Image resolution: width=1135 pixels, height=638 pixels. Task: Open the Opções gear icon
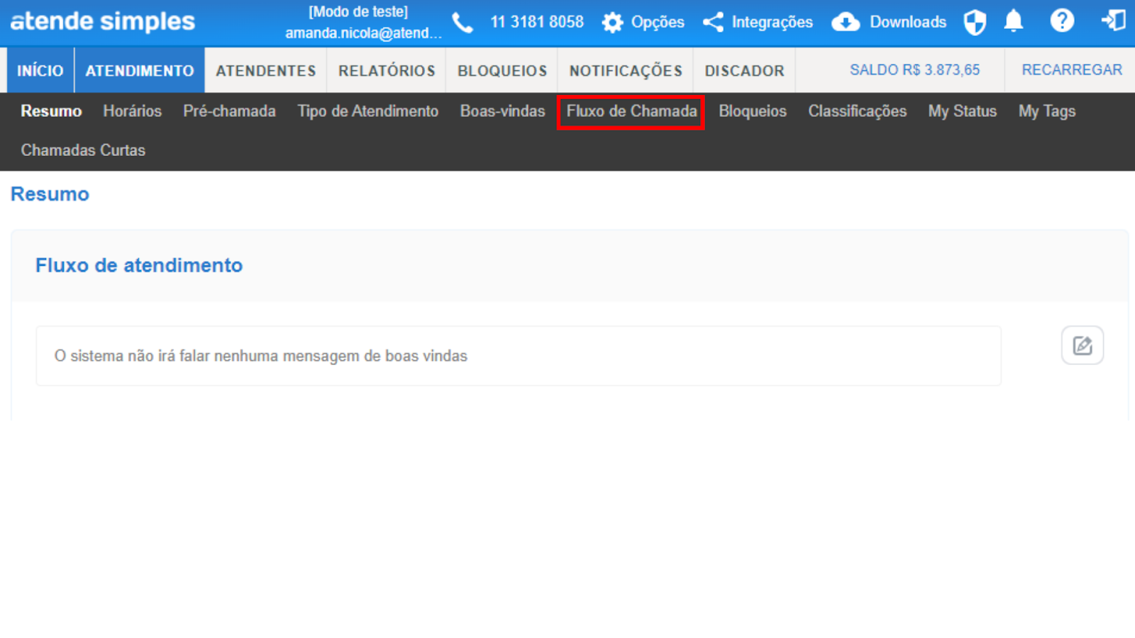(612, 23)
